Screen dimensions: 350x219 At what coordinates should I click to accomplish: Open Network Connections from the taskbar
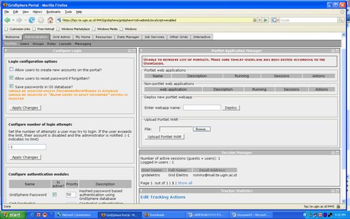tap(76, 215)
